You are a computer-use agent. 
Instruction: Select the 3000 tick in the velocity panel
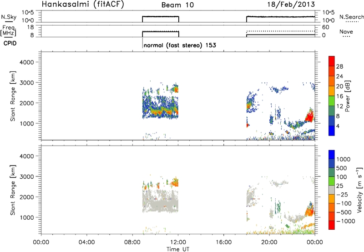click(27, 176)
